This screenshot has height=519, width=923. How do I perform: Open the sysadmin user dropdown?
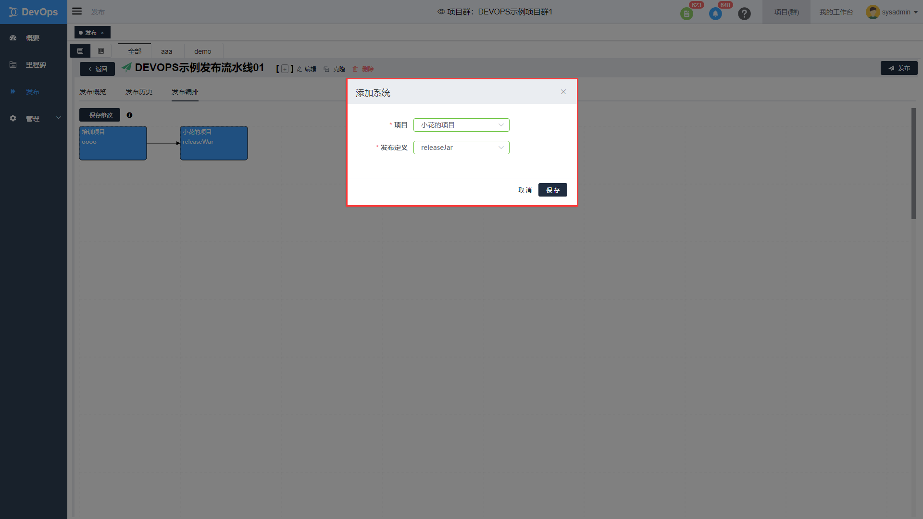point(899,12)
